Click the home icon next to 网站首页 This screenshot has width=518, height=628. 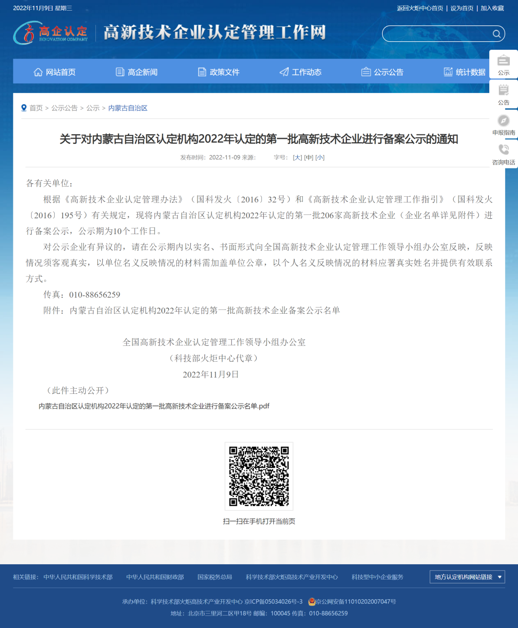38,71
